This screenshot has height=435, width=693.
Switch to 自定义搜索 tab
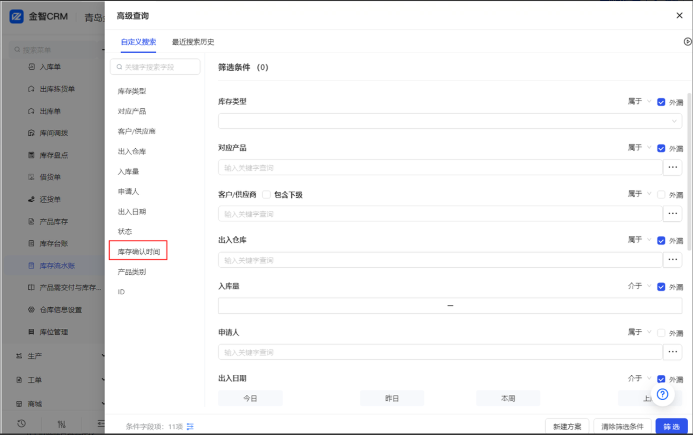(138, 42)
